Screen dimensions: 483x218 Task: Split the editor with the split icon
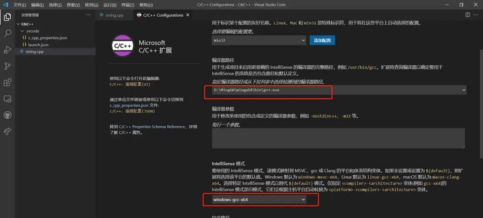click(467, 15)
